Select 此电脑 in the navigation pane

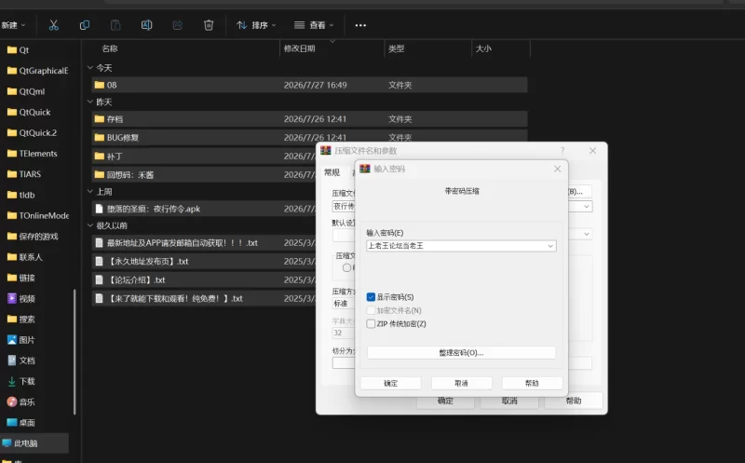pyautogui.click(x=34, y=443)
